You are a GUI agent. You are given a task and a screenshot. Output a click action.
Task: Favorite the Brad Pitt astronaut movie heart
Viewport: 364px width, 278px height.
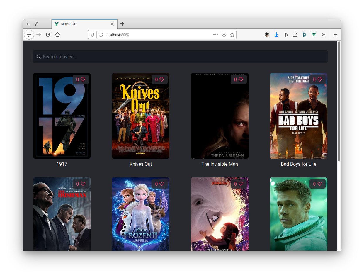tap(317, 184)
